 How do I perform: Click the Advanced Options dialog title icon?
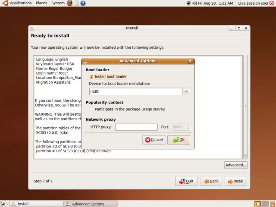85,61
